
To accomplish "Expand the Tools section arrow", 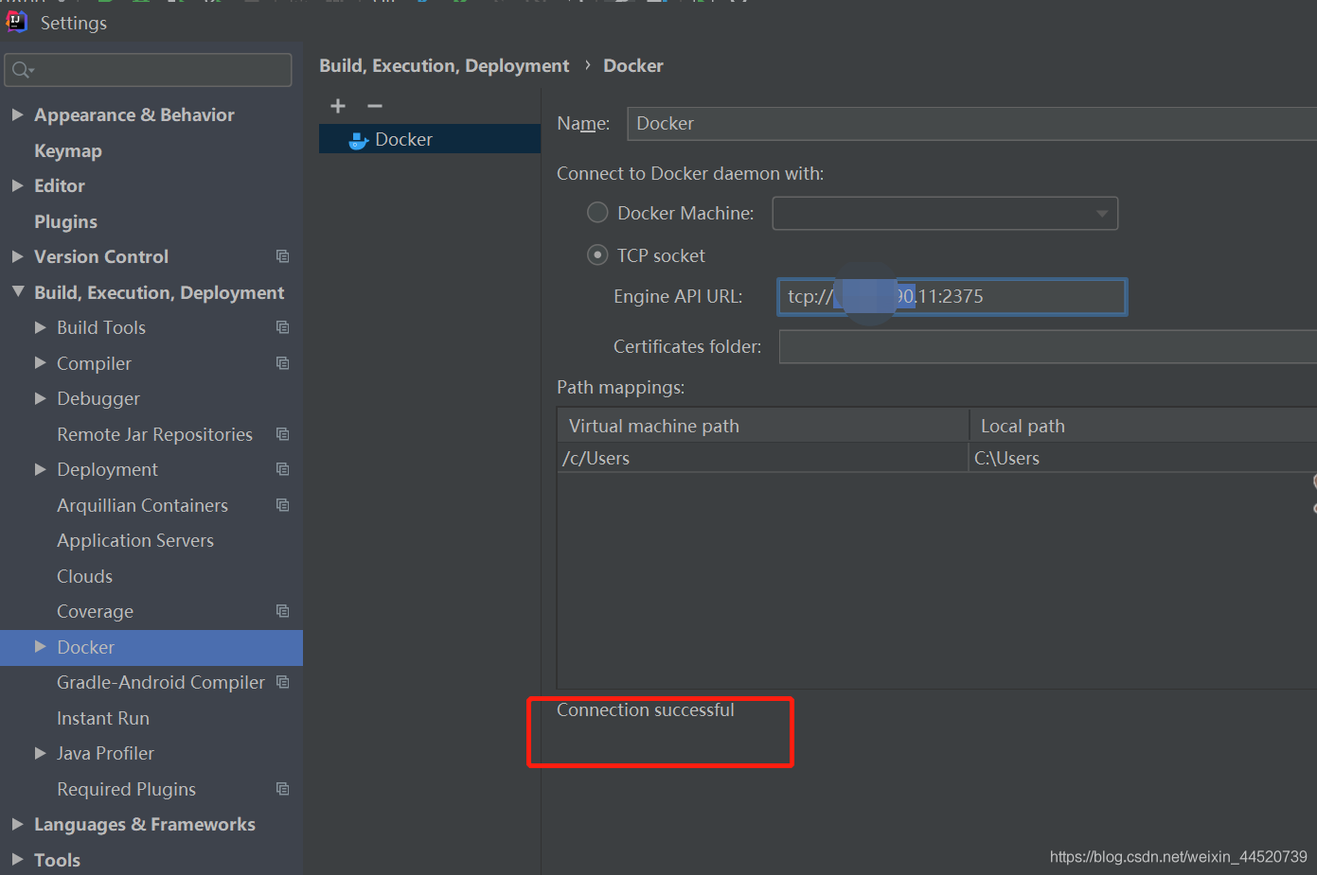I will pos(17,860).
